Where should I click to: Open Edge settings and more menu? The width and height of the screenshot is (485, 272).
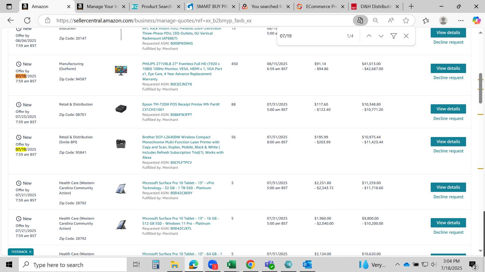coord(461,20)
